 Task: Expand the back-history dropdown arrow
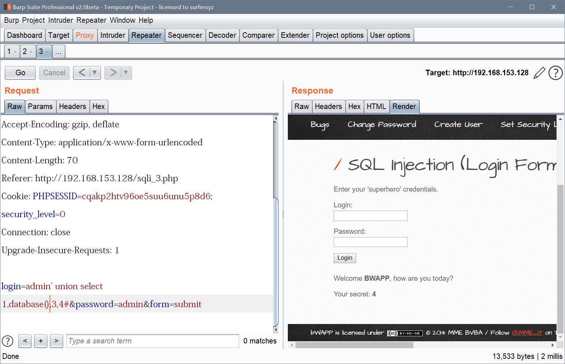coord(95,73)
